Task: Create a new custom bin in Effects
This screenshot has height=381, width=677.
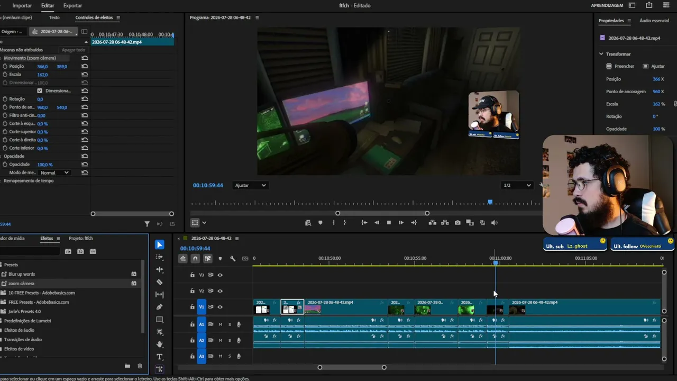Action: pyautogui.click(x=127, y=366)
